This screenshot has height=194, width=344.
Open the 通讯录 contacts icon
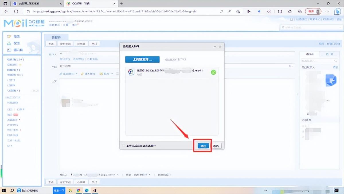[9, 50]
